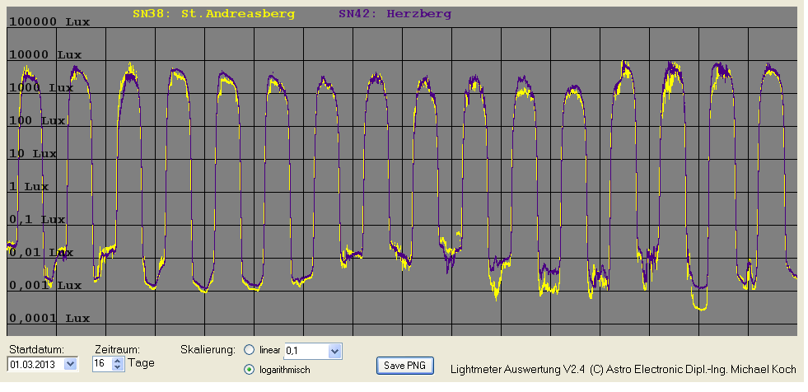The width and height of the screenshot is (808, 392).
Task: Decrease Zeitraum days with down arrow
Action: pyautogui.click(x=118, y=367)
